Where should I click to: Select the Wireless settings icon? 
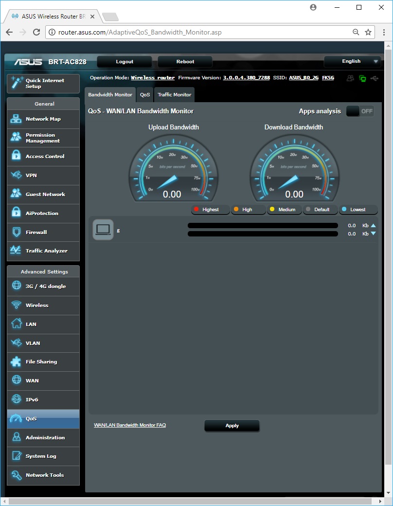[x=17, y=305]
